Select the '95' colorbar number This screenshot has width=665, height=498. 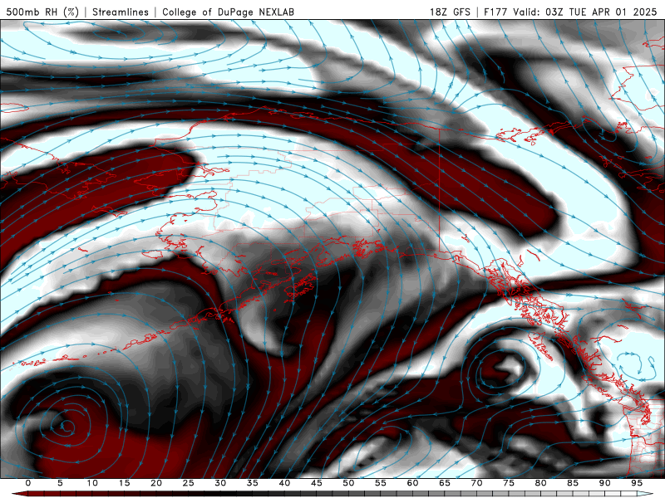637,483
